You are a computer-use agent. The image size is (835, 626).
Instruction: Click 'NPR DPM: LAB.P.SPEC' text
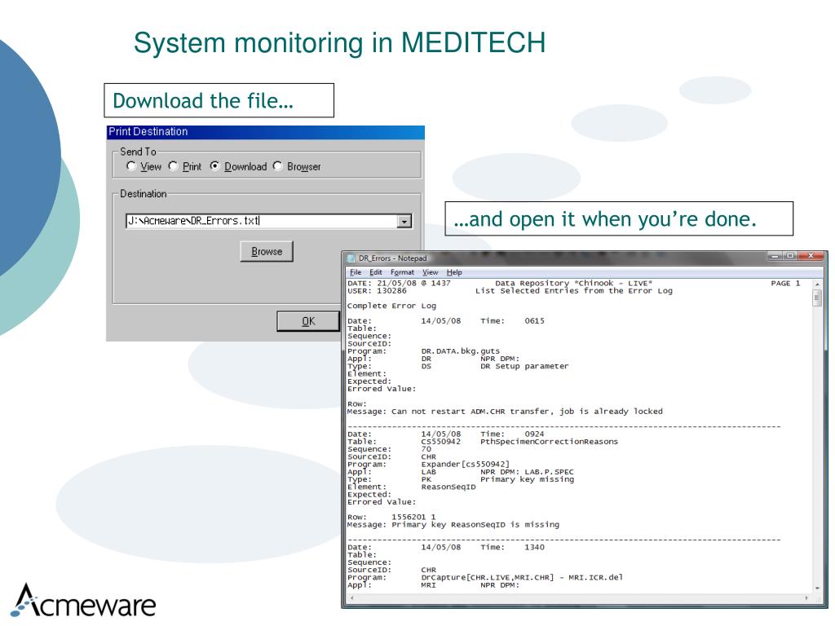click(527, 472)
